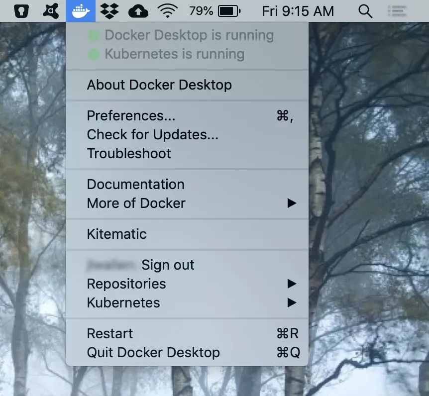Restart Docker Desktop via menu
Image resolution: width=429 pixels, height=396 pixels.
pyautogui.click(x=187, y=334)
